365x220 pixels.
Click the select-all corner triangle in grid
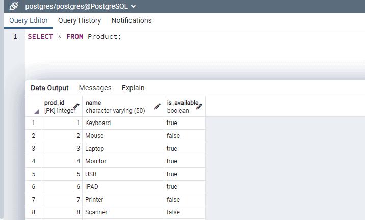click(36, 111)
